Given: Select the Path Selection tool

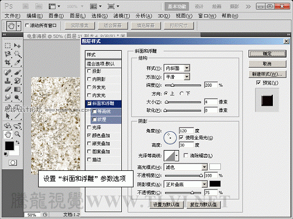Looking at the screenshot, I should [x=7, y=116].
